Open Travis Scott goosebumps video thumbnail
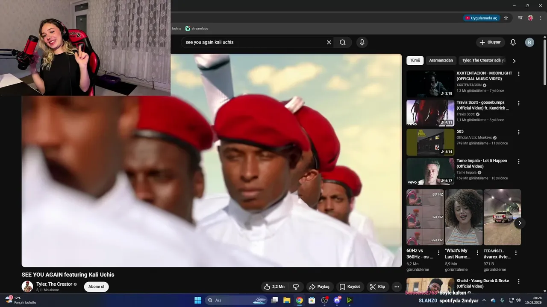The height and width of the screenshot is (307, 547). 430,113
